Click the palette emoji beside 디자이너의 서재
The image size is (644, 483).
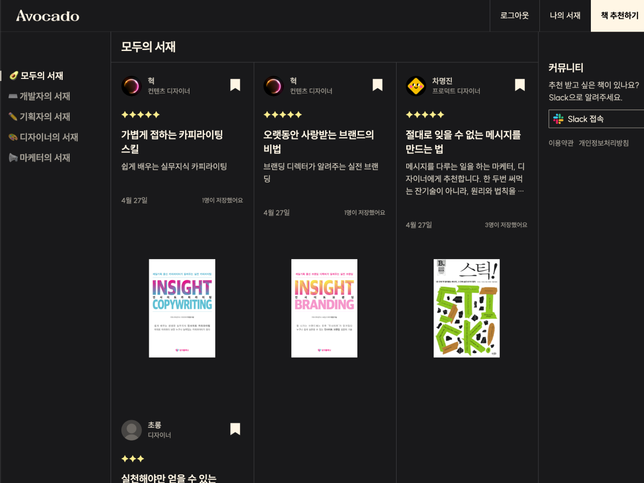[x=13, y=137]
